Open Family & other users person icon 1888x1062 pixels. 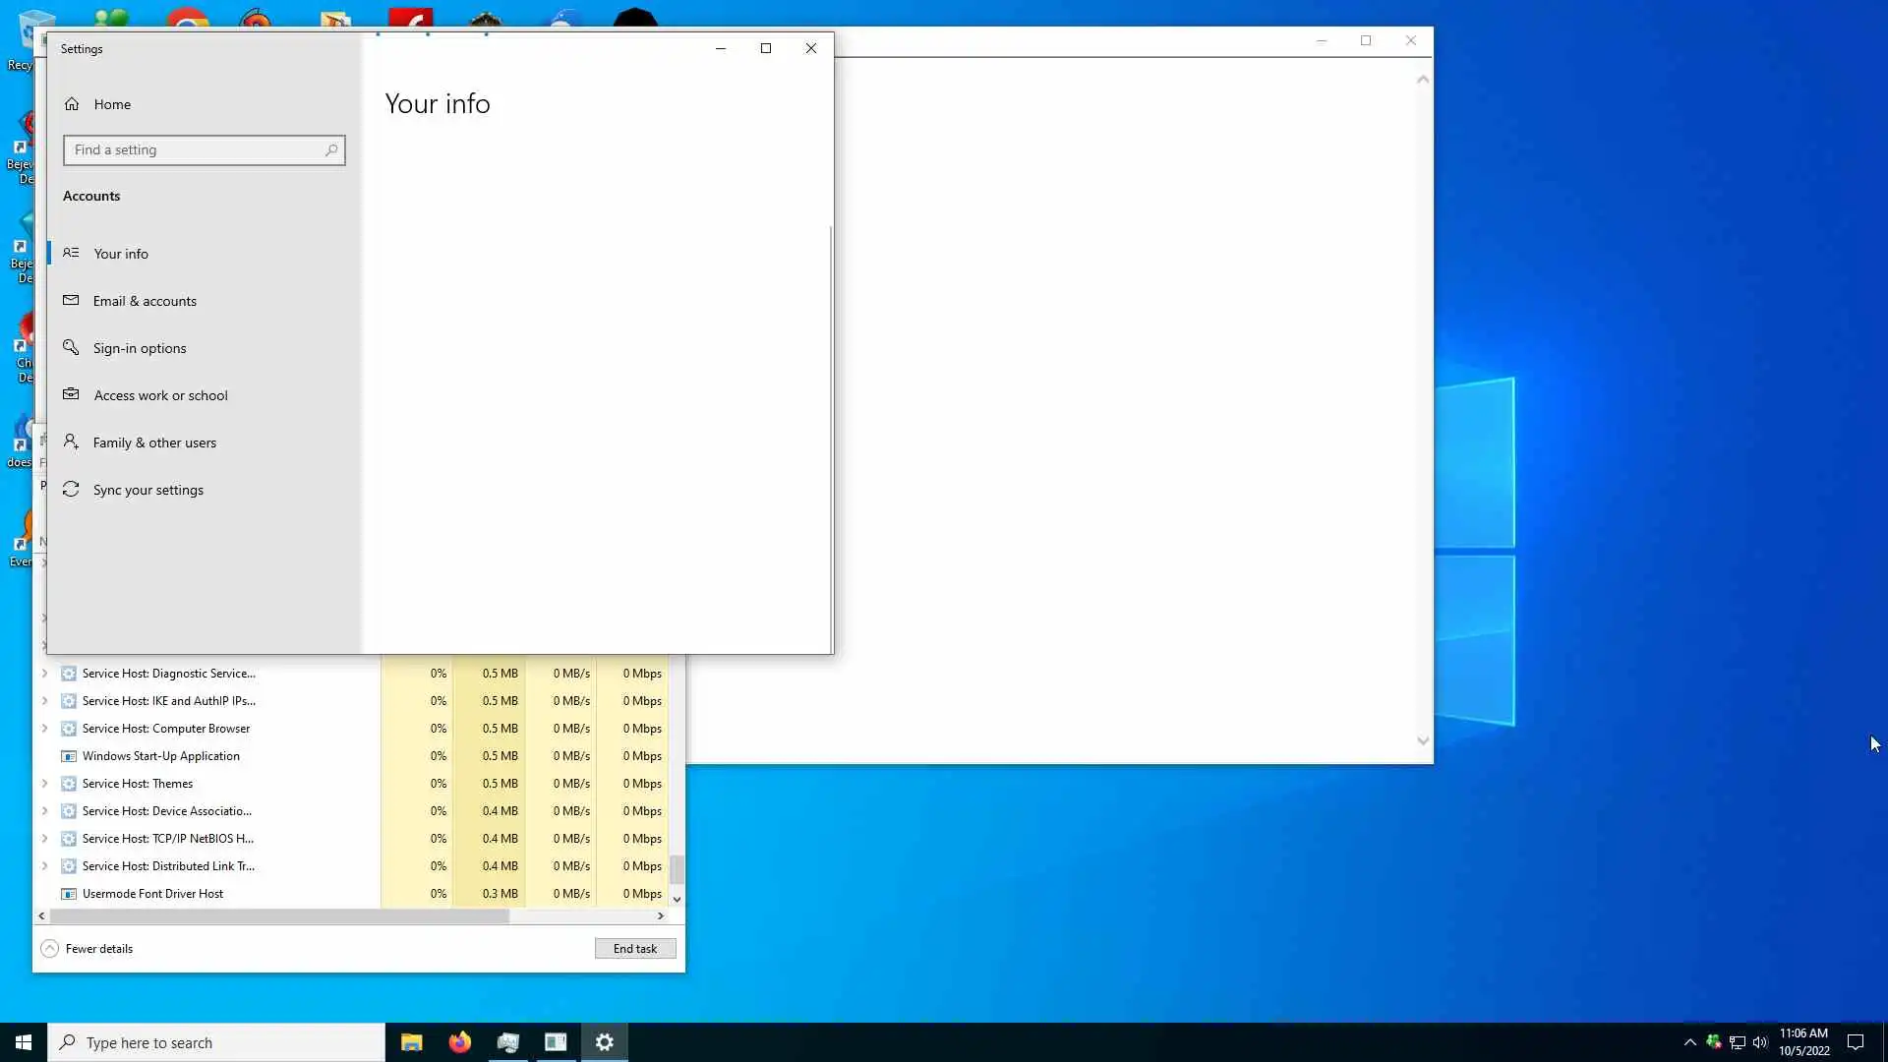(71, 442)
